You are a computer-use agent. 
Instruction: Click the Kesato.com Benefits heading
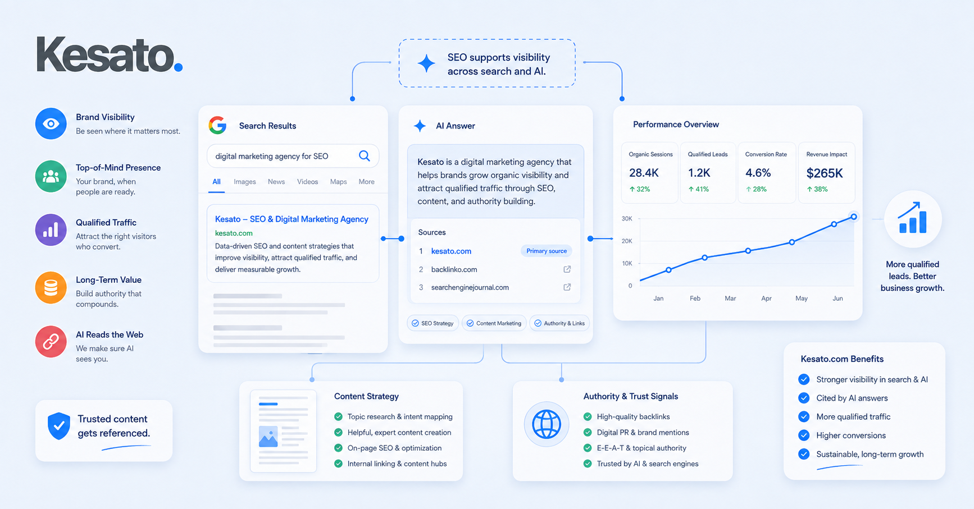(842, 359)
